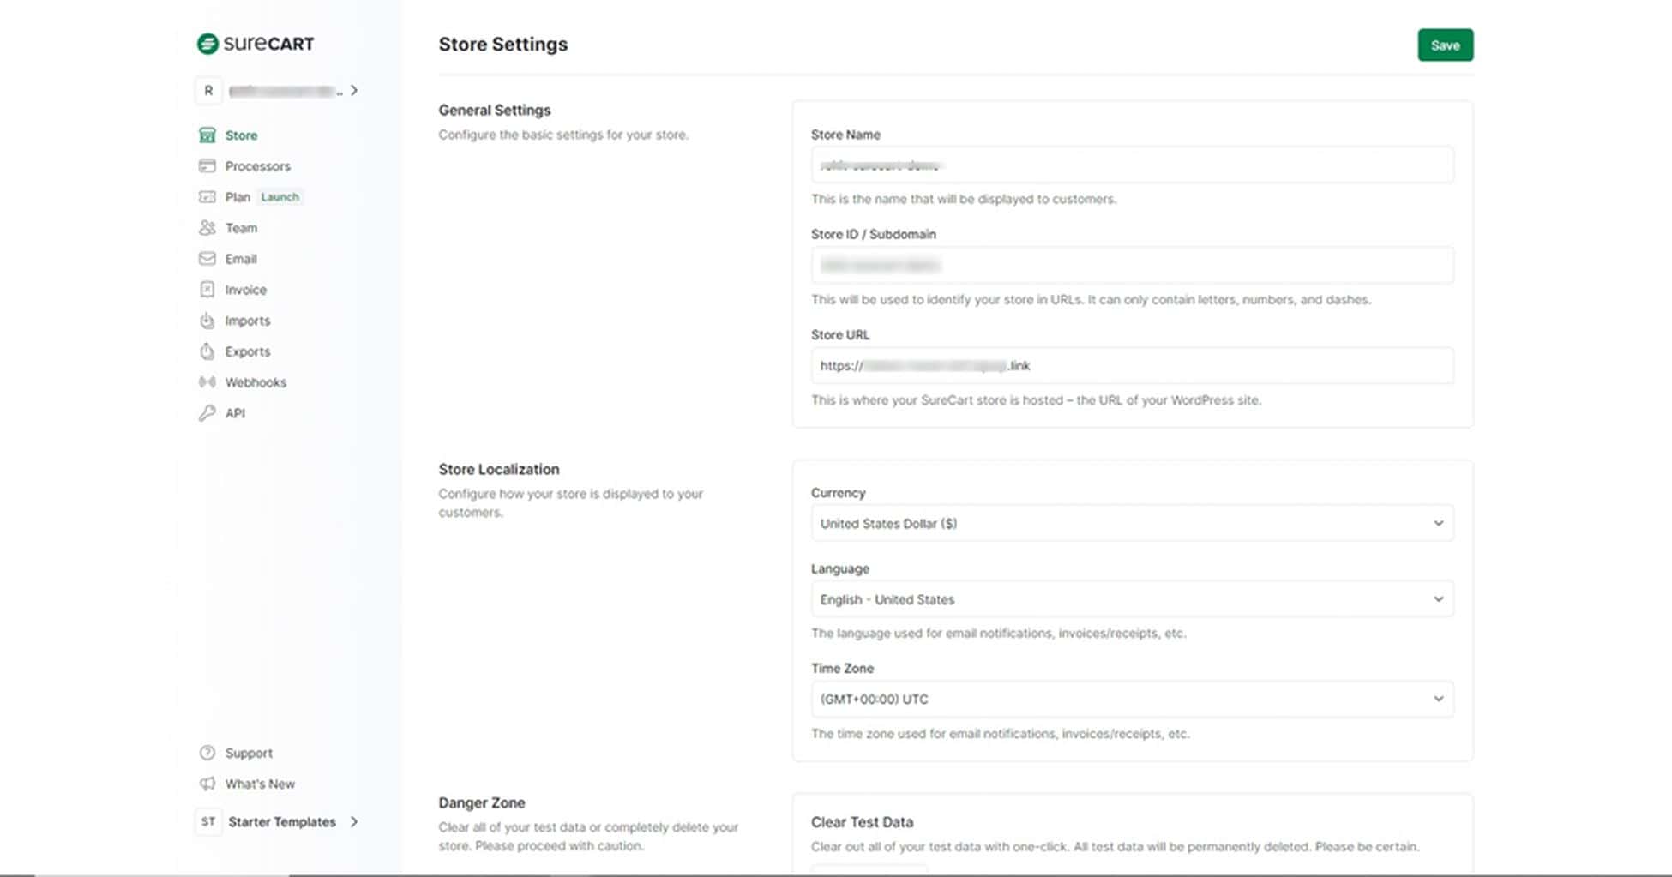Screen dimensions: 1672x877
Task: Select the Store section in the sidebar
Action: coord(207,135)
